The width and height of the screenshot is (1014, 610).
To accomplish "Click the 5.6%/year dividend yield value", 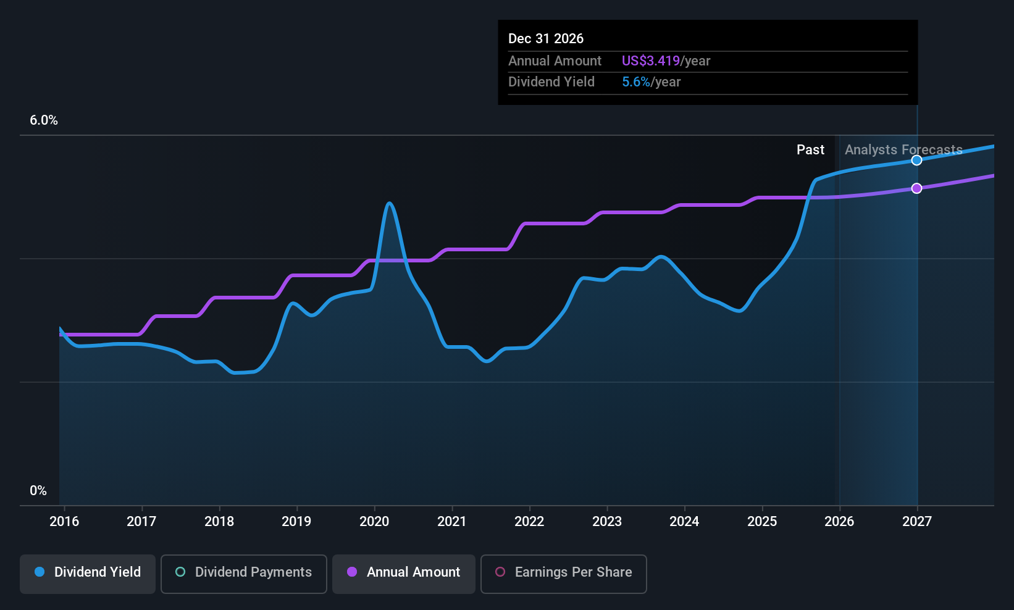I will 651,82.
